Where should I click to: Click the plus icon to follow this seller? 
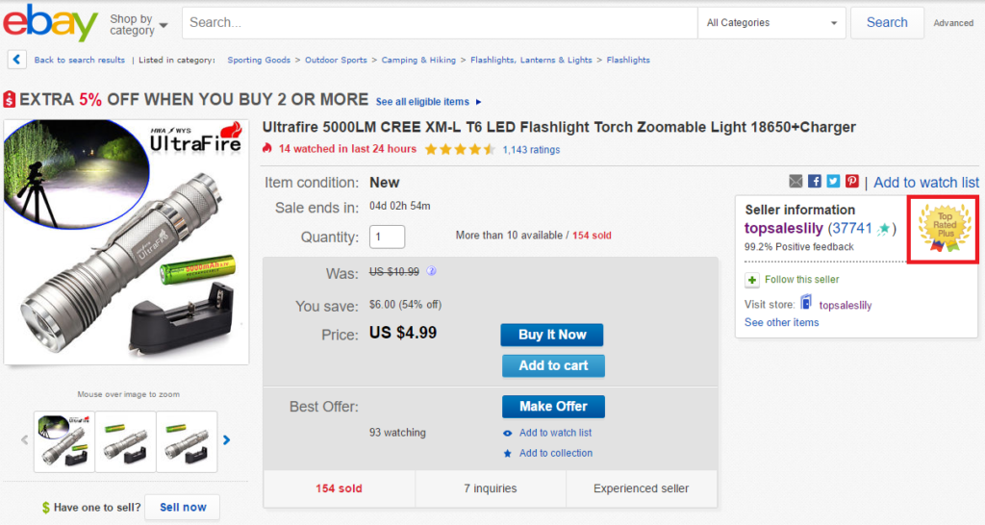coord(752,280)
